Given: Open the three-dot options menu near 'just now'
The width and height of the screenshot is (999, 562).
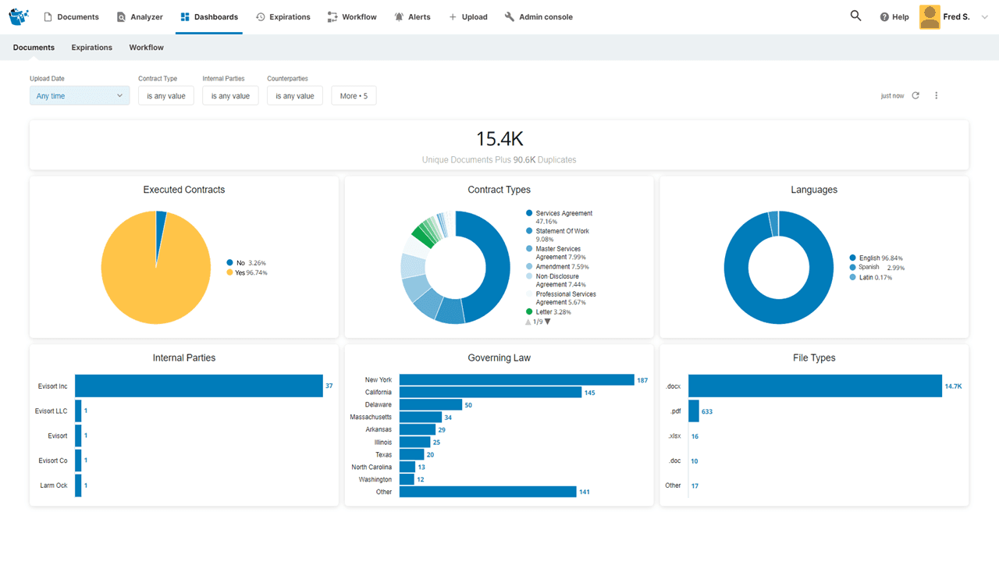Looking at the screenshot, I should [x=936, y=94].
